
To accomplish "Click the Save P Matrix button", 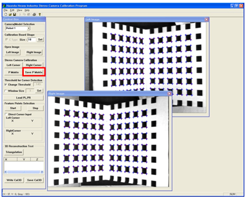I will click(x=33, y=72).
